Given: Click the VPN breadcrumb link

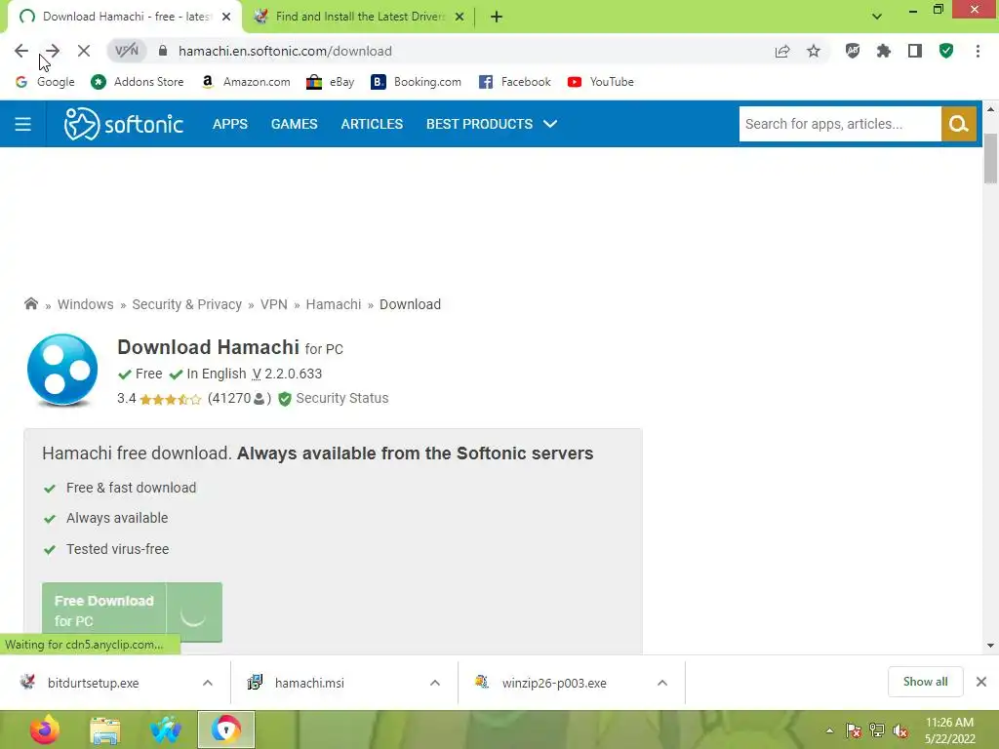Looking at the screenshot, I should [x=274, y=304].
